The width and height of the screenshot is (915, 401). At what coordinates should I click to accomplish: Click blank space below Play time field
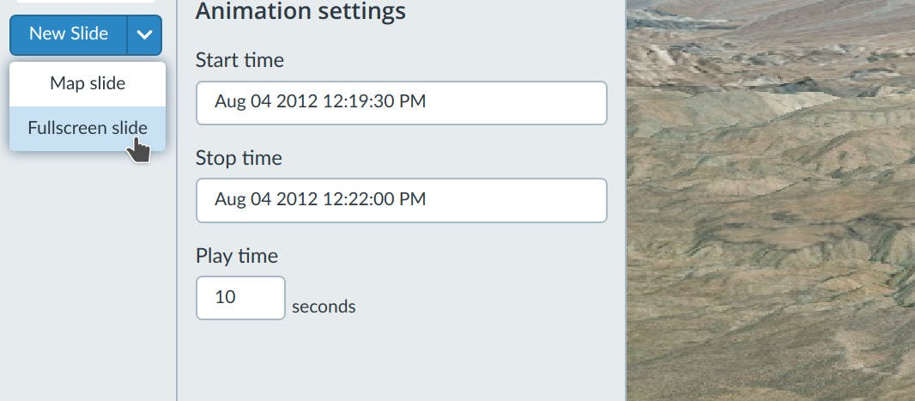[x=401, y=361]
